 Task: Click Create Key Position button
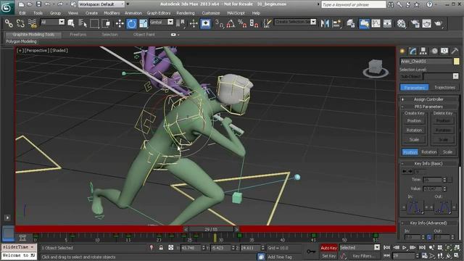(414, 121)
